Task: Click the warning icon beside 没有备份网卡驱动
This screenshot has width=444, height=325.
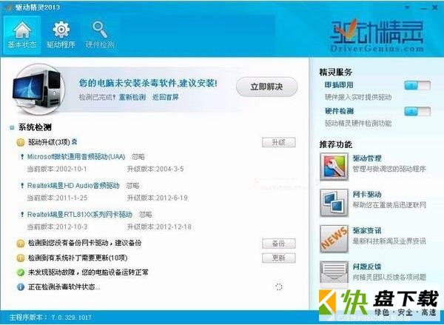Action: 21,244
